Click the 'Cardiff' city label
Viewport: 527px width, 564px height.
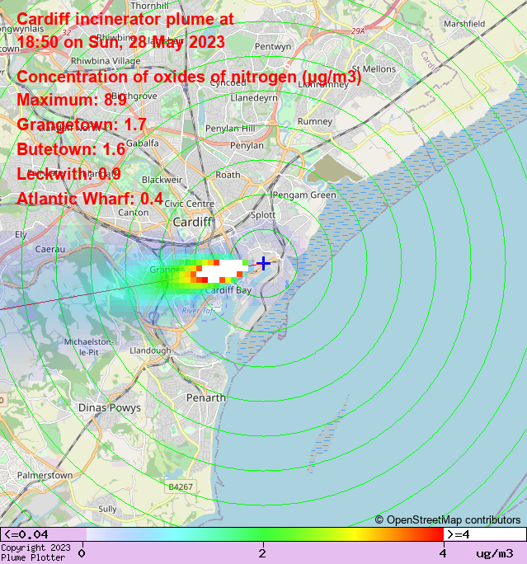(x=192, y=222)
